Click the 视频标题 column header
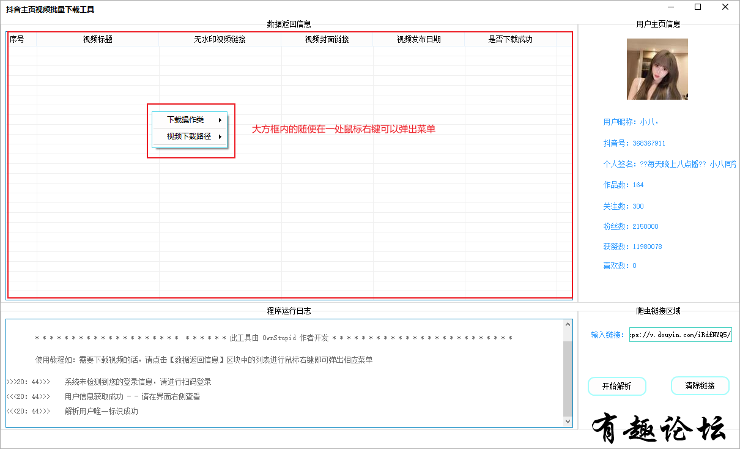This screenshot has height=449, width=740. (98, 39)
